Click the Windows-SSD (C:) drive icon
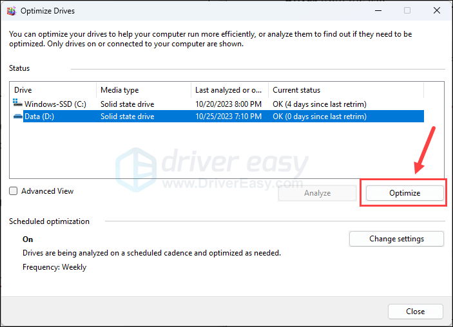 [x=17, y=104]
